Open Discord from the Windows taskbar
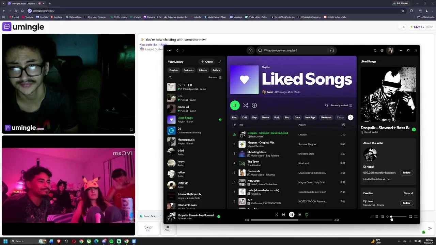The height and width of the screenshot is (245, 436). click(104, 241)
